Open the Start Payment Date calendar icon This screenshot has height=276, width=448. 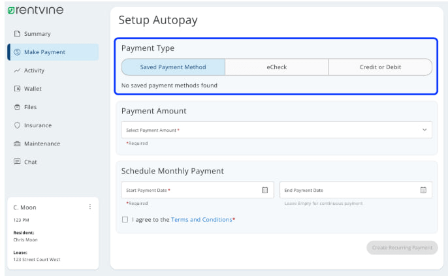coord(265,190)
